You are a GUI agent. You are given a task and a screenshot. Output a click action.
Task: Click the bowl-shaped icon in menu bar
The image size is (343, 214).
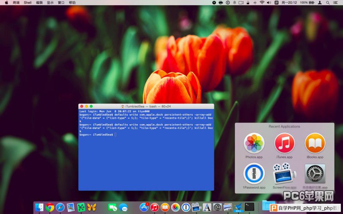221,3
